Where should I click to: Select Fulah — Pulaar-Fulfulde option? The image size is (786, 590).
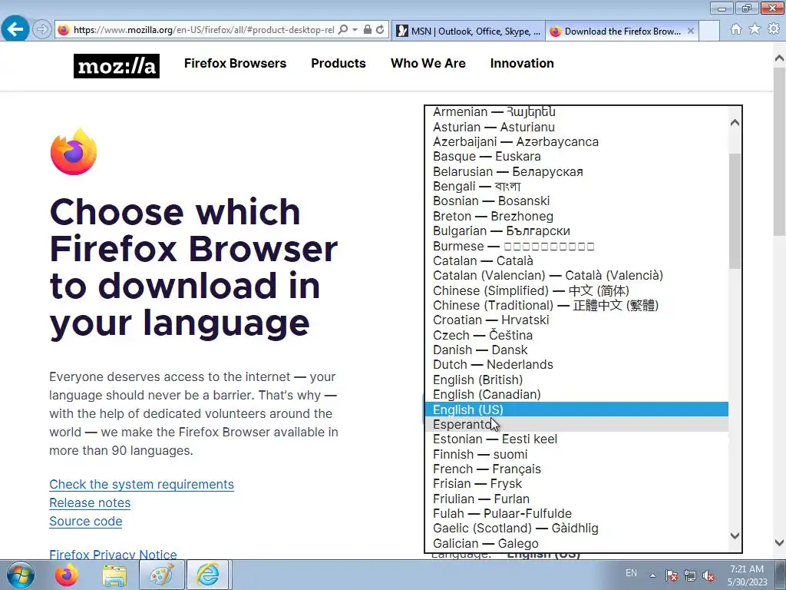(576, 514)
